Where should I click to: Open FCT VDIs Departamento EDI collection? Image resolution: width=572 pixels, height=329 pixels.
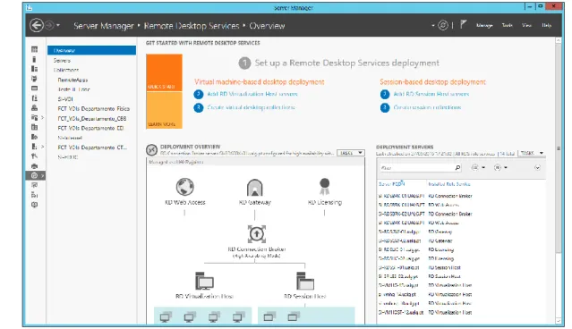90,128
